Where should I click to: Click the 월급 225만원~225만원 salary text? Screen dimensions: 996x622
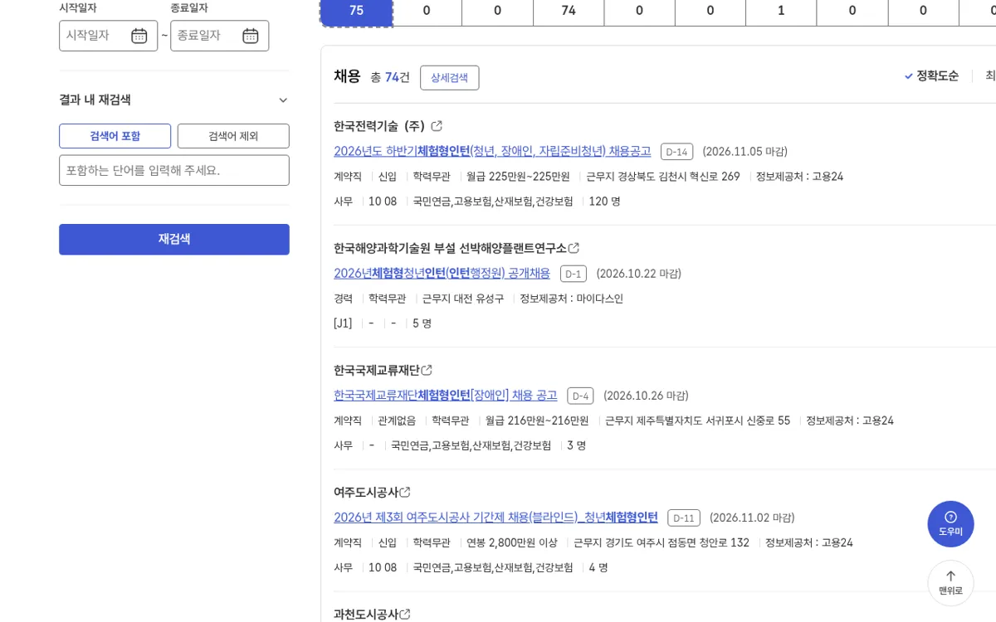point(518,177)
